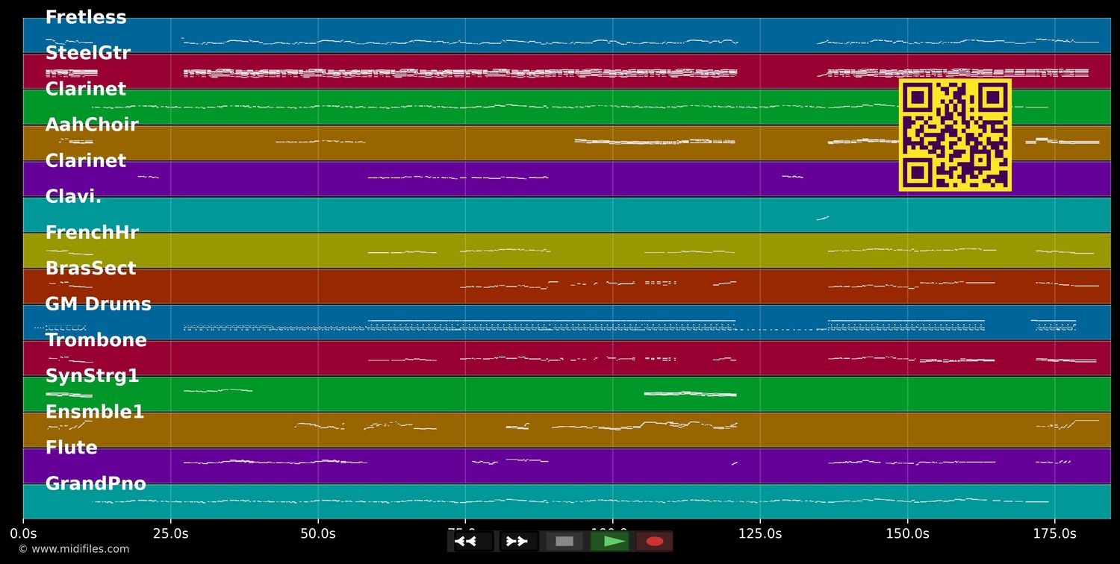Click the yellow QR code image
This screenshot has width=1120, height=564.
pyautogui.click(x=955, y=135)
